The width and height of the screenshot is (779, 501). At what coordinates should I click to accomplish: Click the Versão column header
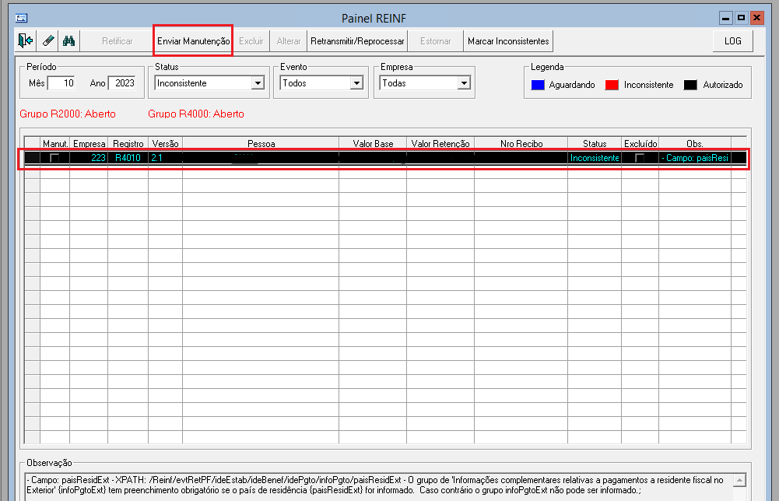pos(166,143)
